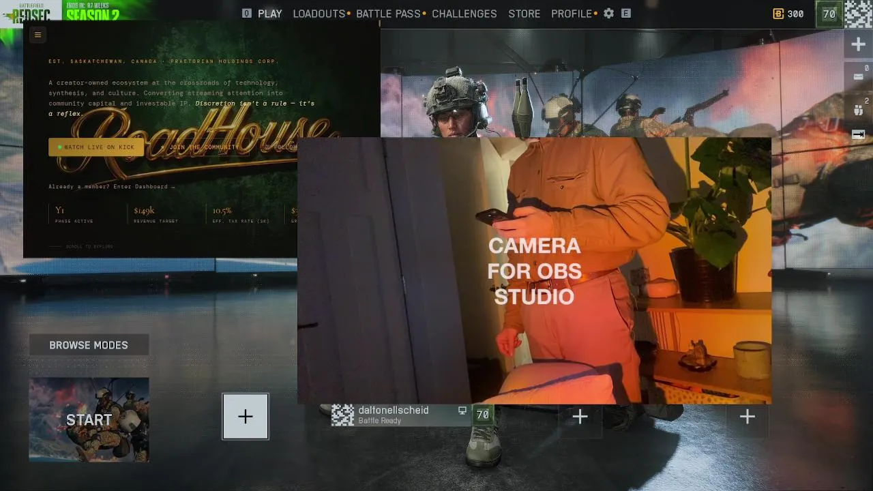The image size is (873, 491).
Task: Click WATCH LIVE ON KICK button
Action: (96, 147)
